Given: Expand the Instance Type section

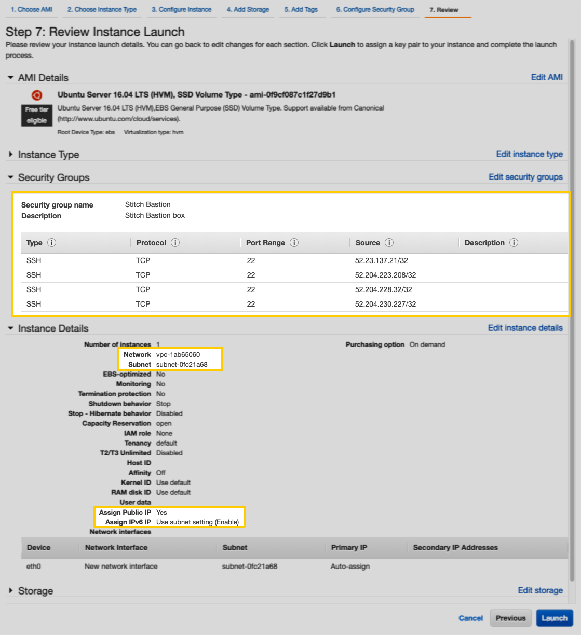Looking at the screenshot, I should click(10, 154).
